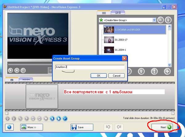Click the green star group icon
This screenshot has height=137, width=185.
101,20
